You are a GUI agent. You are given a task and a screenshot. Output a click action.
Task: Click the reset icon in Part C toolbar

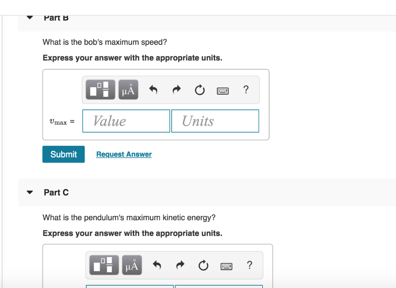(x=203, y=265)
